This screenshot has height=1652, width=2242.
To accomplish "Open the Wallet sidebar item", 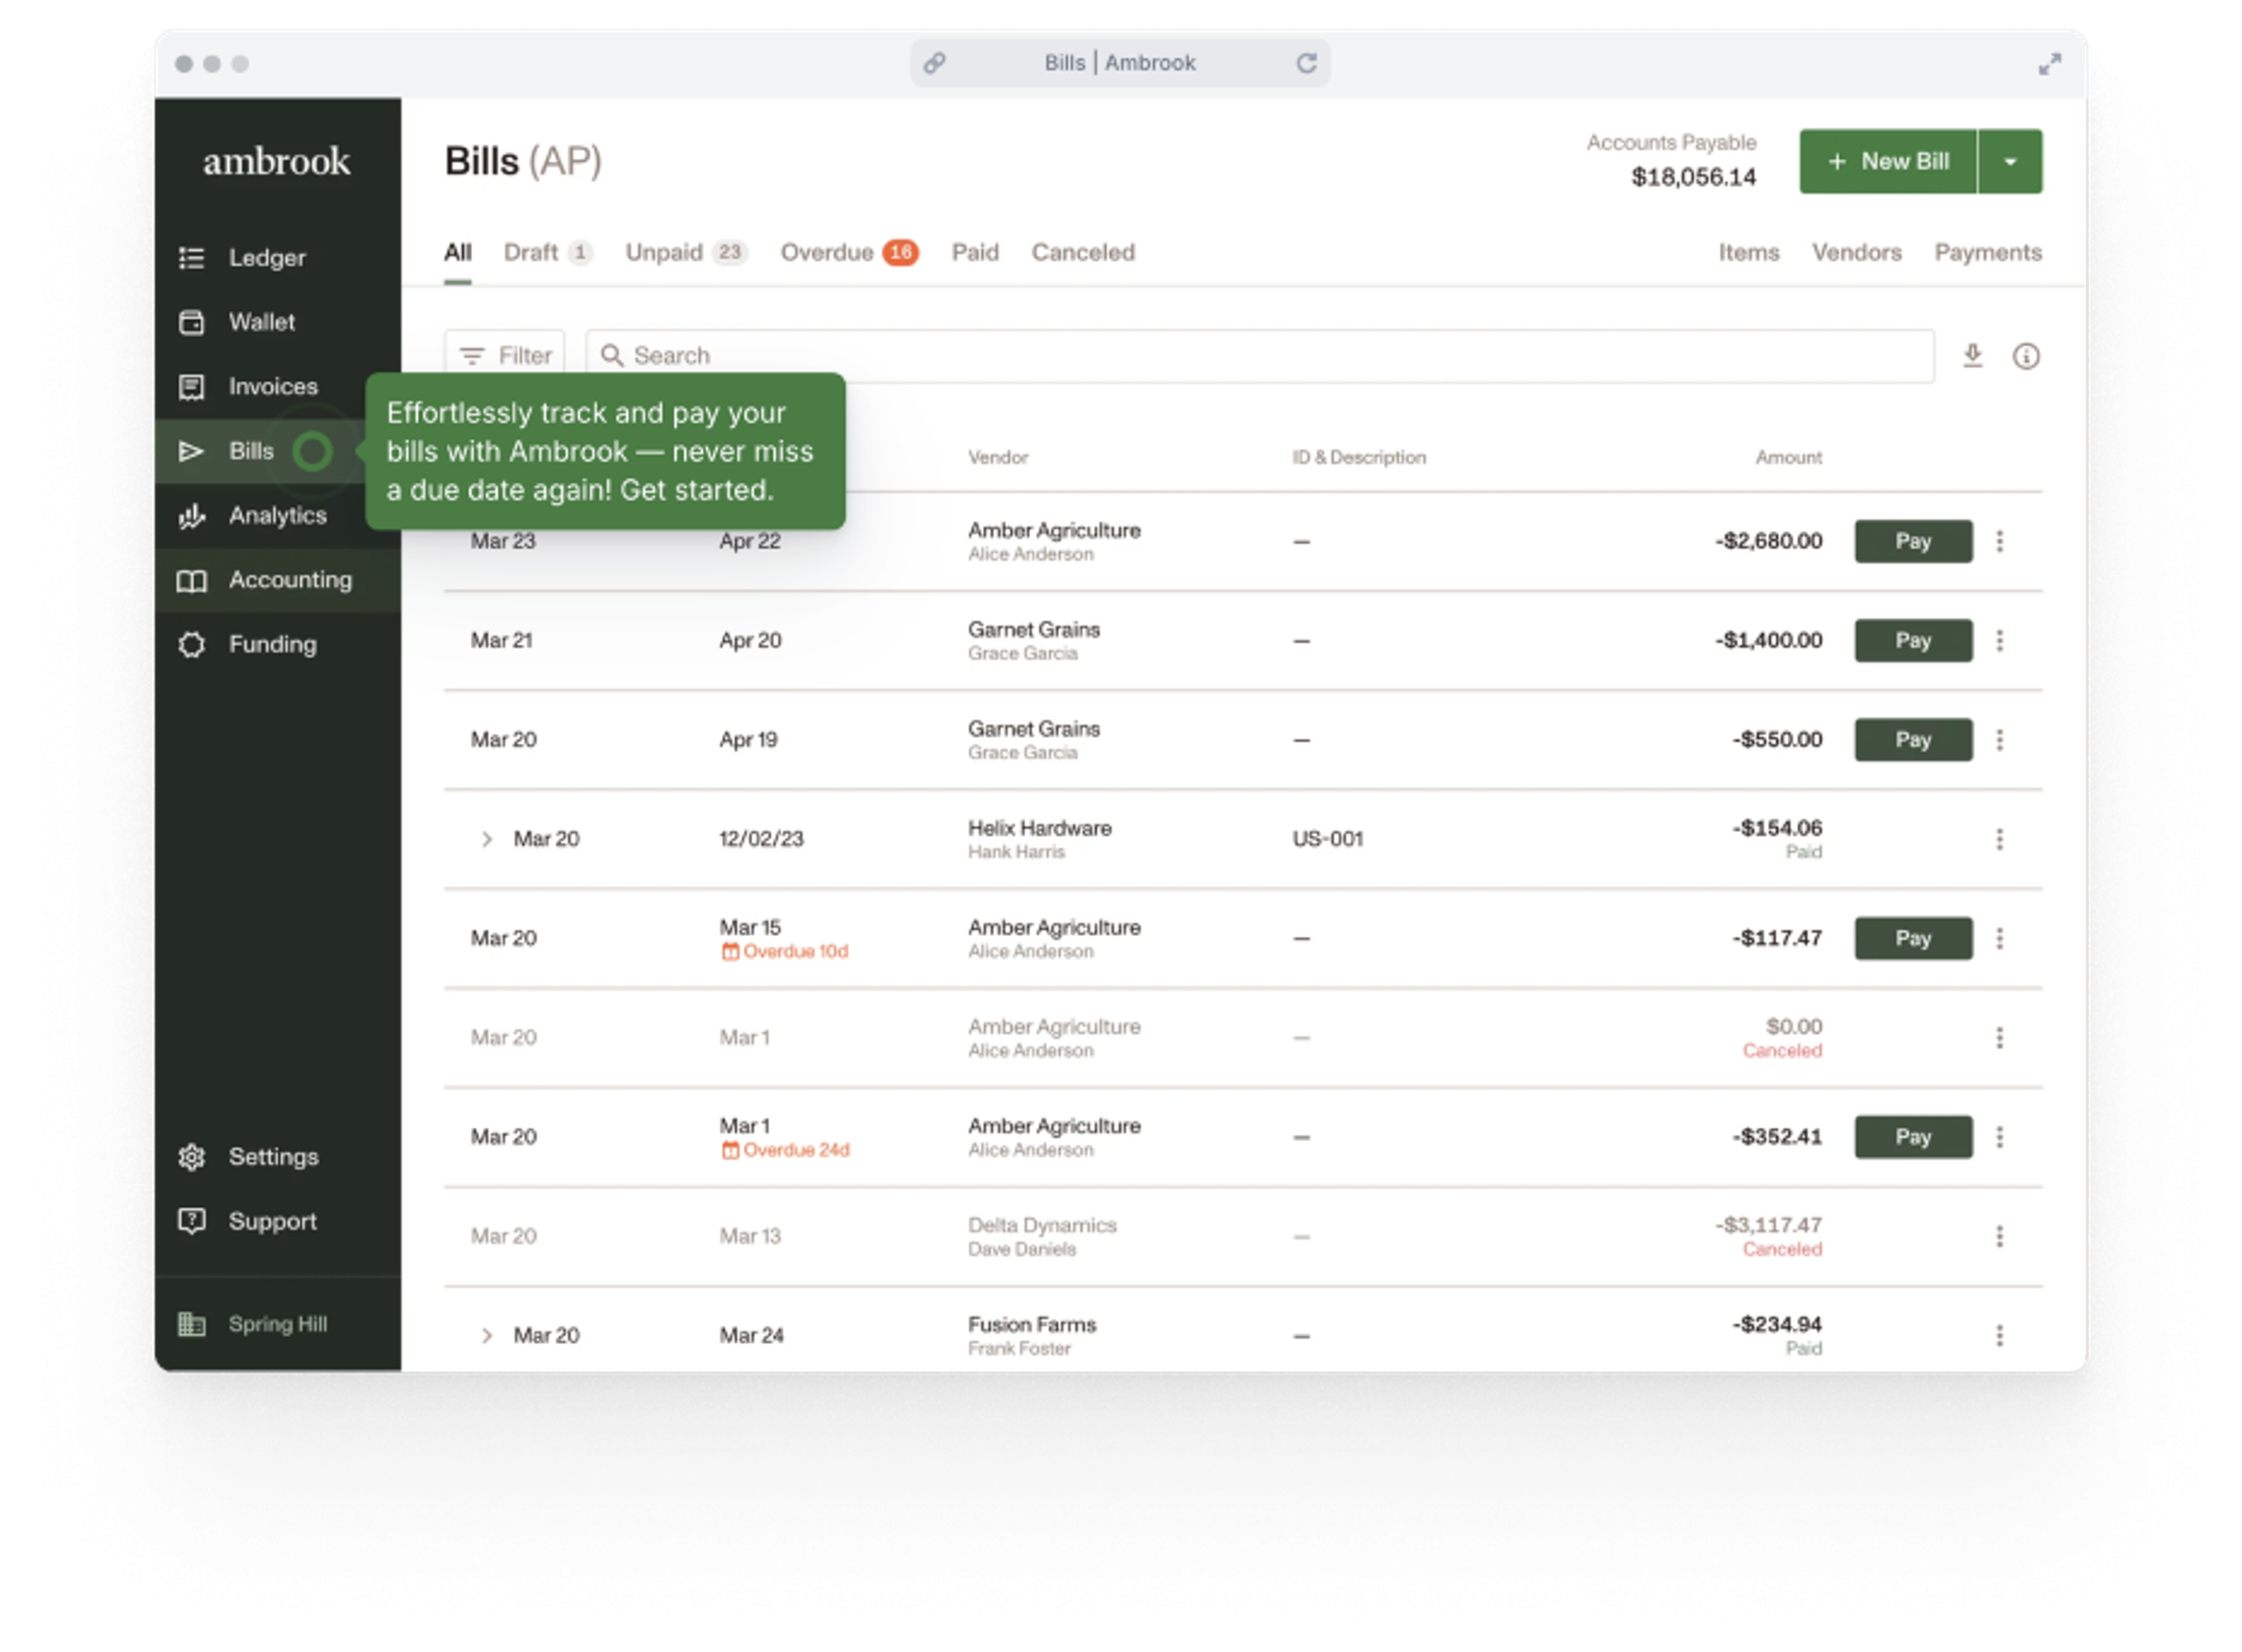I will (261, 322).
